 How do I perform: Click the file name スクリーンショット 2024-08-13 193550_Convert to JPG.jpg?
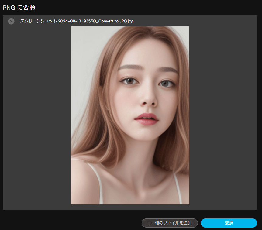pos(77,21)
